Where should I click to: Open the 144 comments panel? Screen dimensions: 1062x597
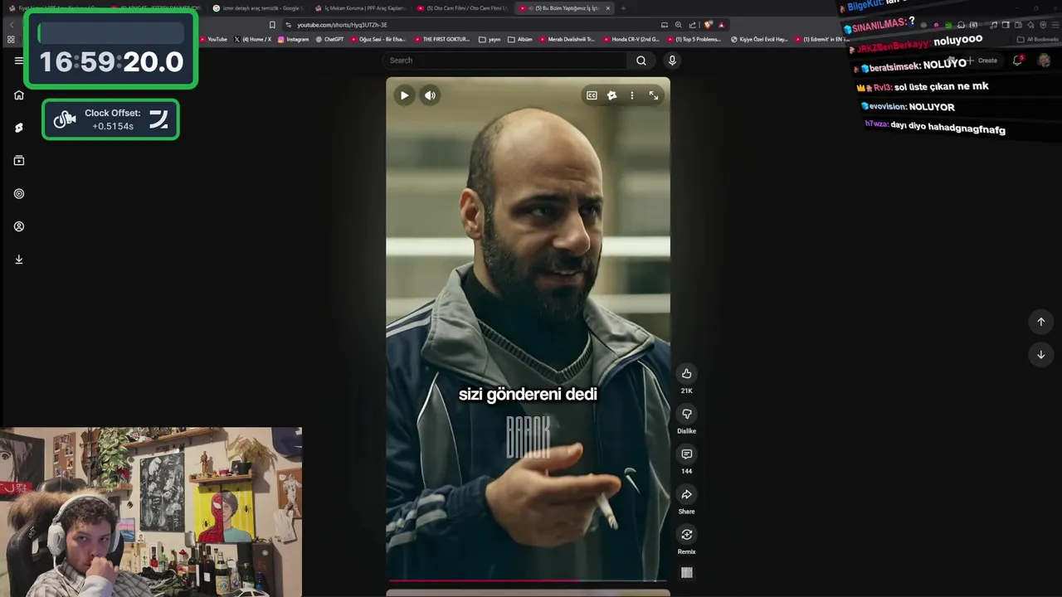[x=686, y=454]
